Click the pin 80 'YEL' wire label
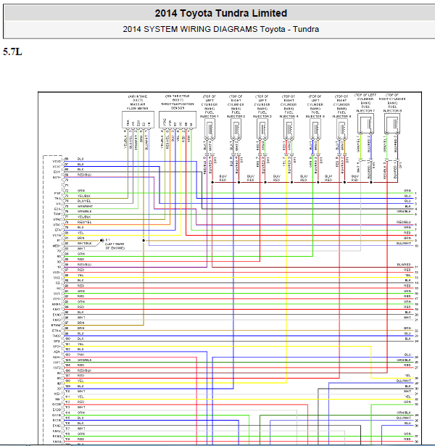Screen dimensions: 435x446 [80, 233]
